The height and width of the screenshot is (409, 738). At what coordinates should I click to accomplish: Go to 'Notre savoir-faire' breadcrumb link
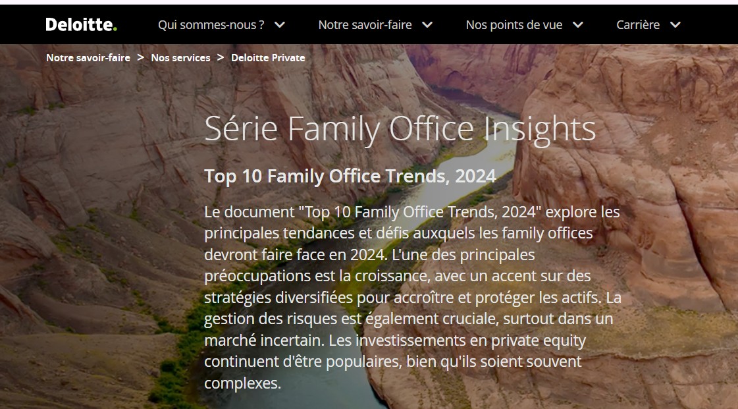88,58
